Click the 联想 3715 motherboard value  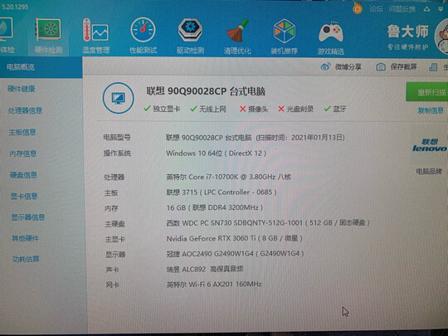(222, 192)
